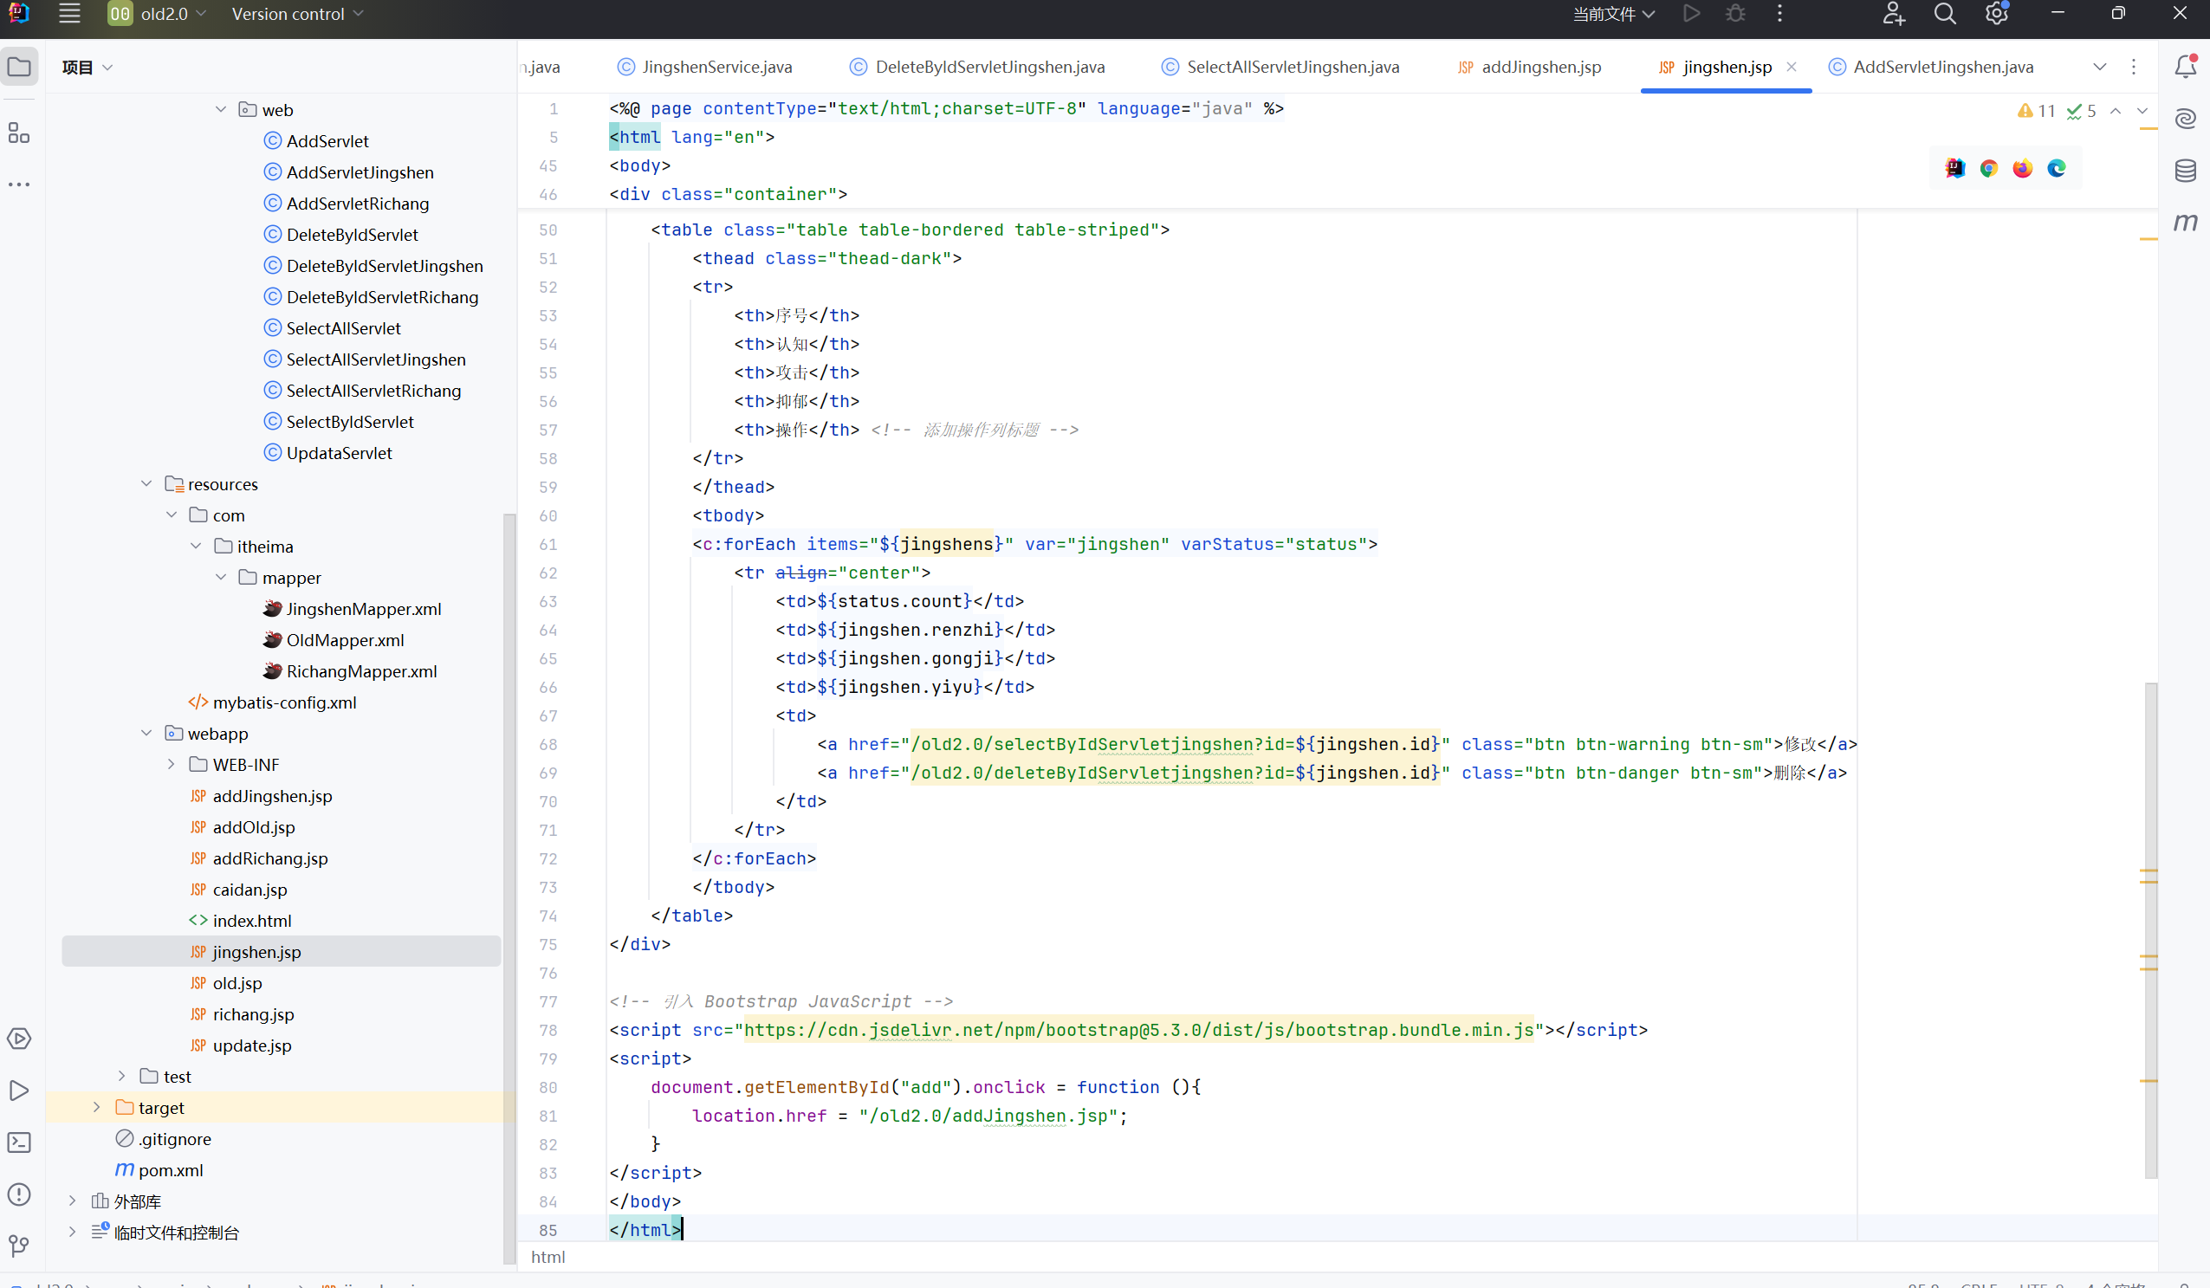Expand the target folder
The width and height of the screenshot is (2210, 1288).
point(96,1107)
